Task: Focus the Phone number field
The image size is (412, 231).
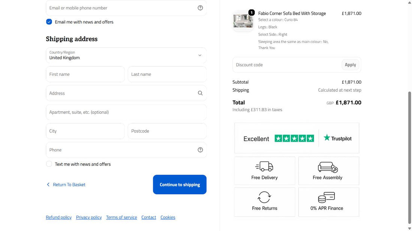Action: (x=126, y=150)
